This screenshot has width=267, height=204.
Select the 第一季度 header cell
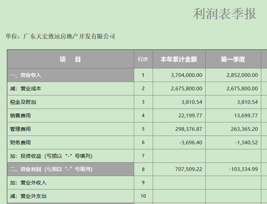click(233, 59)
